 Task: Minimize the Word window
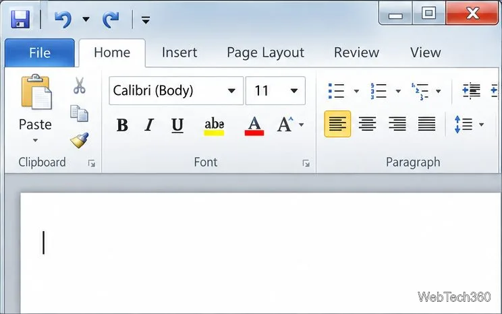click(x=395, y=13)
